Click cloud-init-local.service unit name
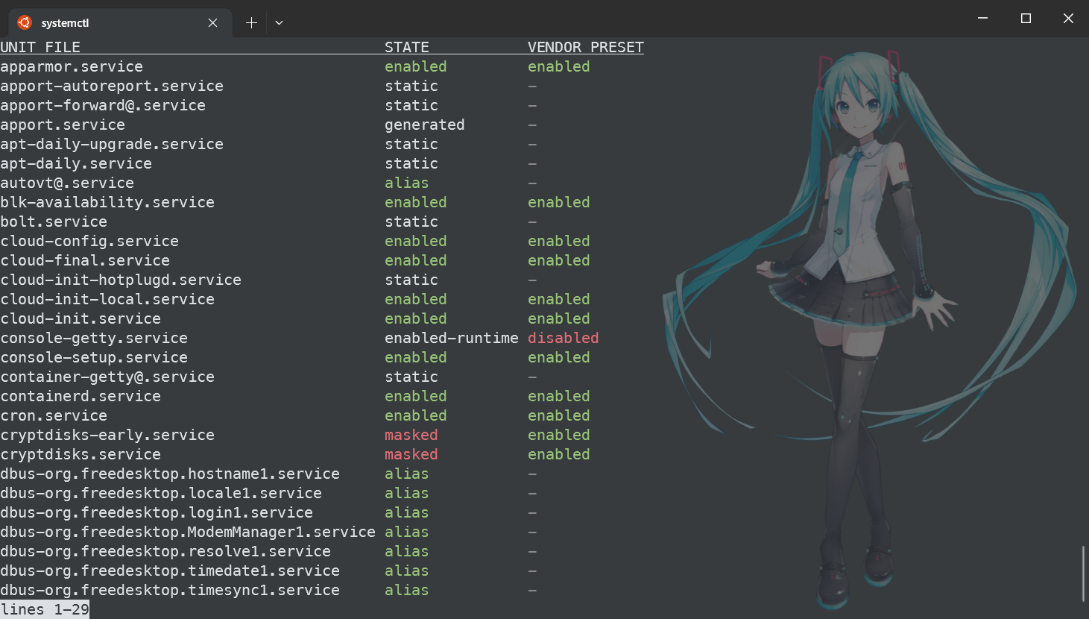1089x619 pixels. click(x=107, y=299)
